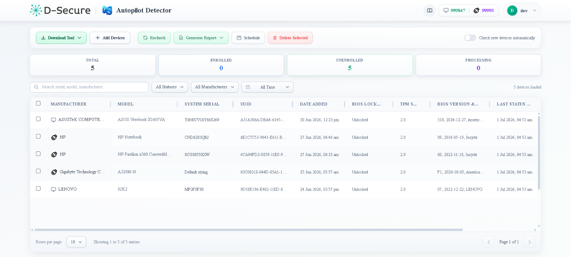Sort by Date Added column header
Viewport: 571px width, 257px height.
pos(314,104)
